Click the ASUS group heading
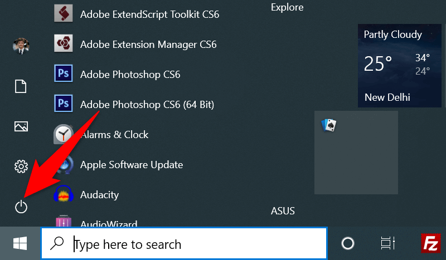The width and height of the screenshot is (446, 260). pyautogui.click(x=283, y=211)
